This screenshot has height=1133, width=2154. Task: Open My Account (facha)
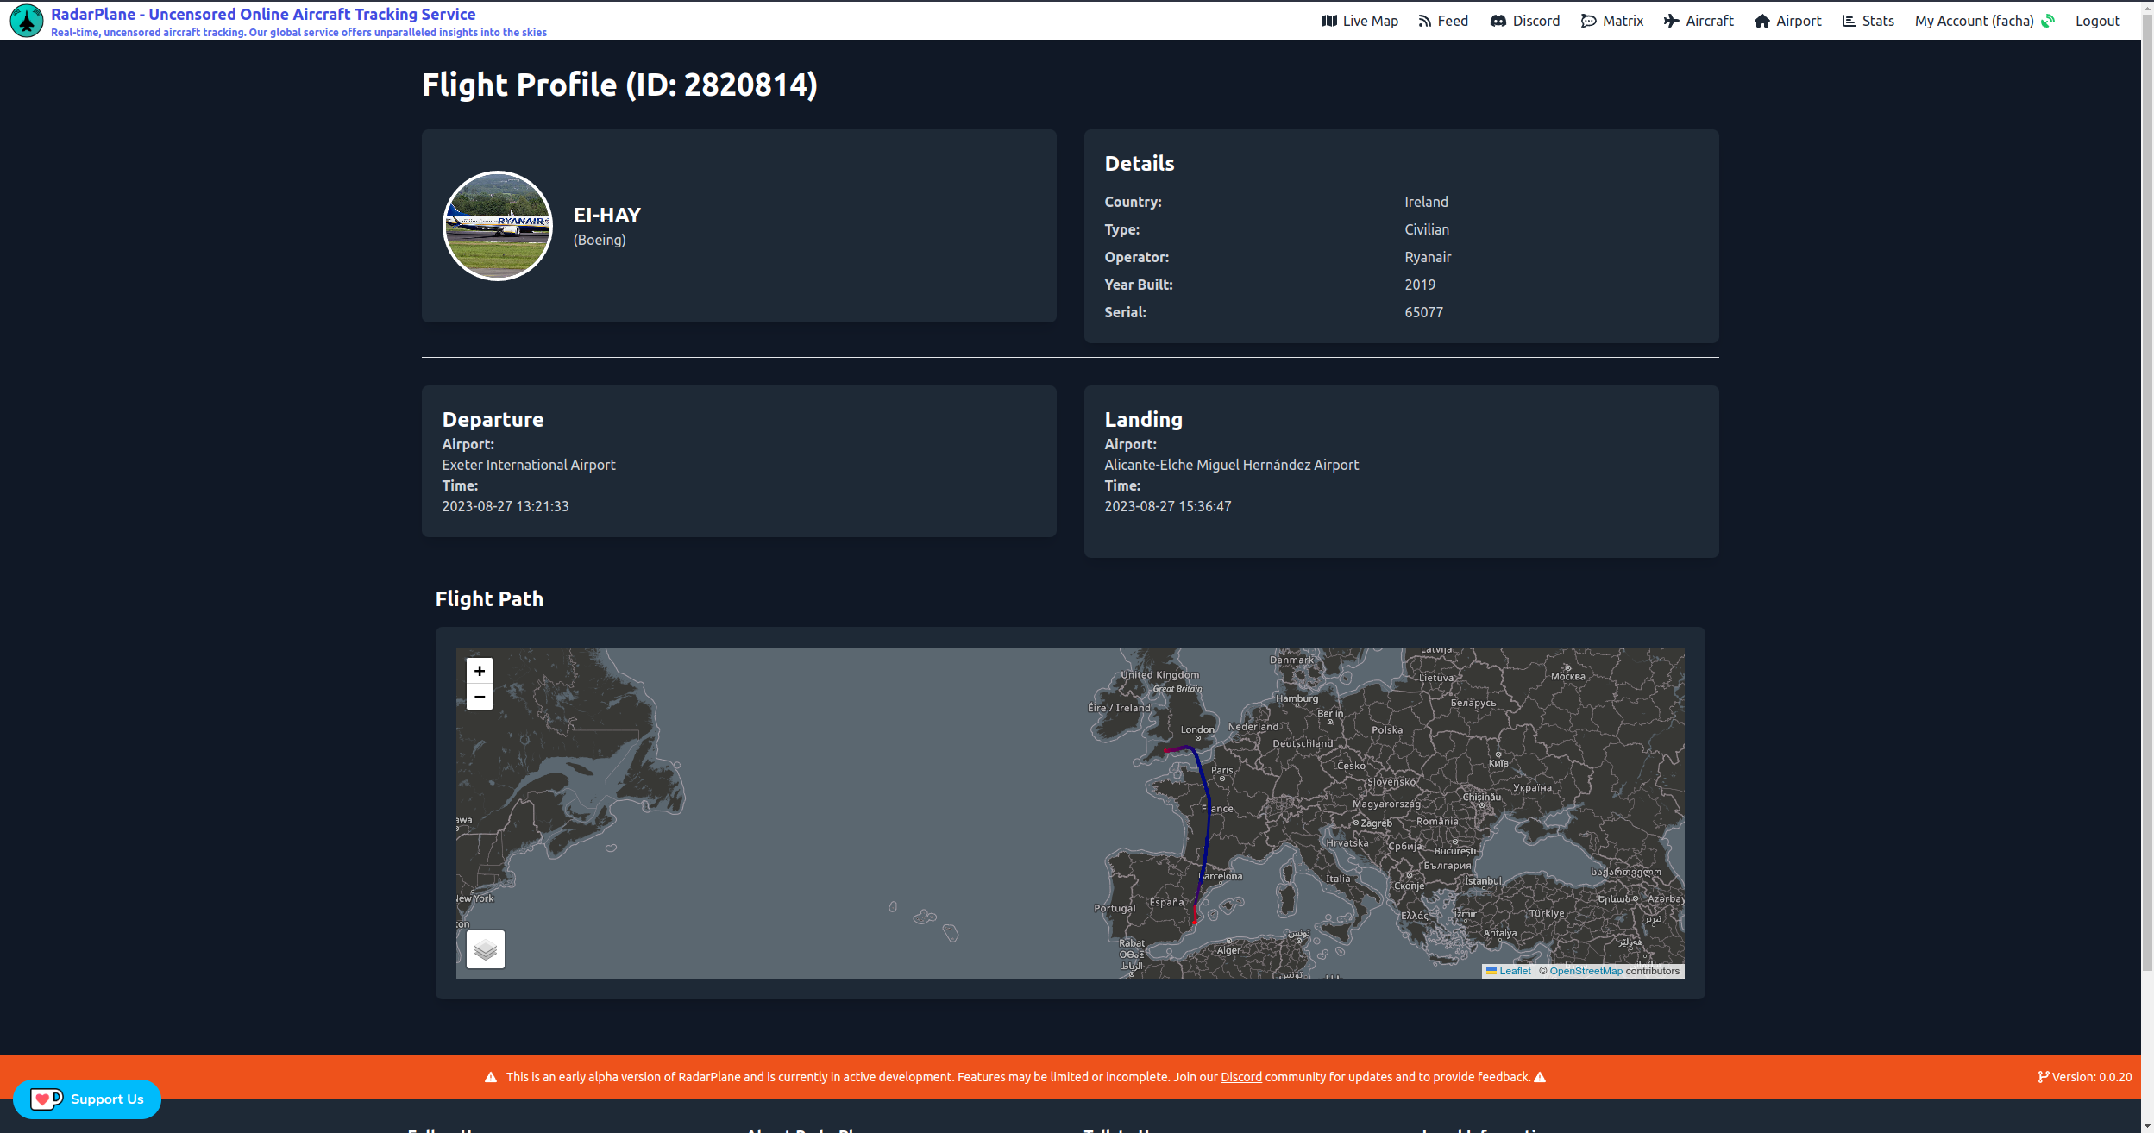click(1975, 21)
